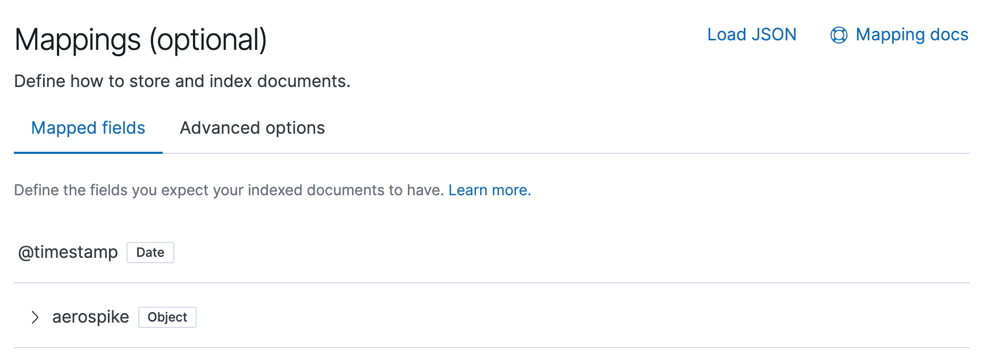Collapse the aerospike field using its chevron
The image size is (990, 364).
36,317
